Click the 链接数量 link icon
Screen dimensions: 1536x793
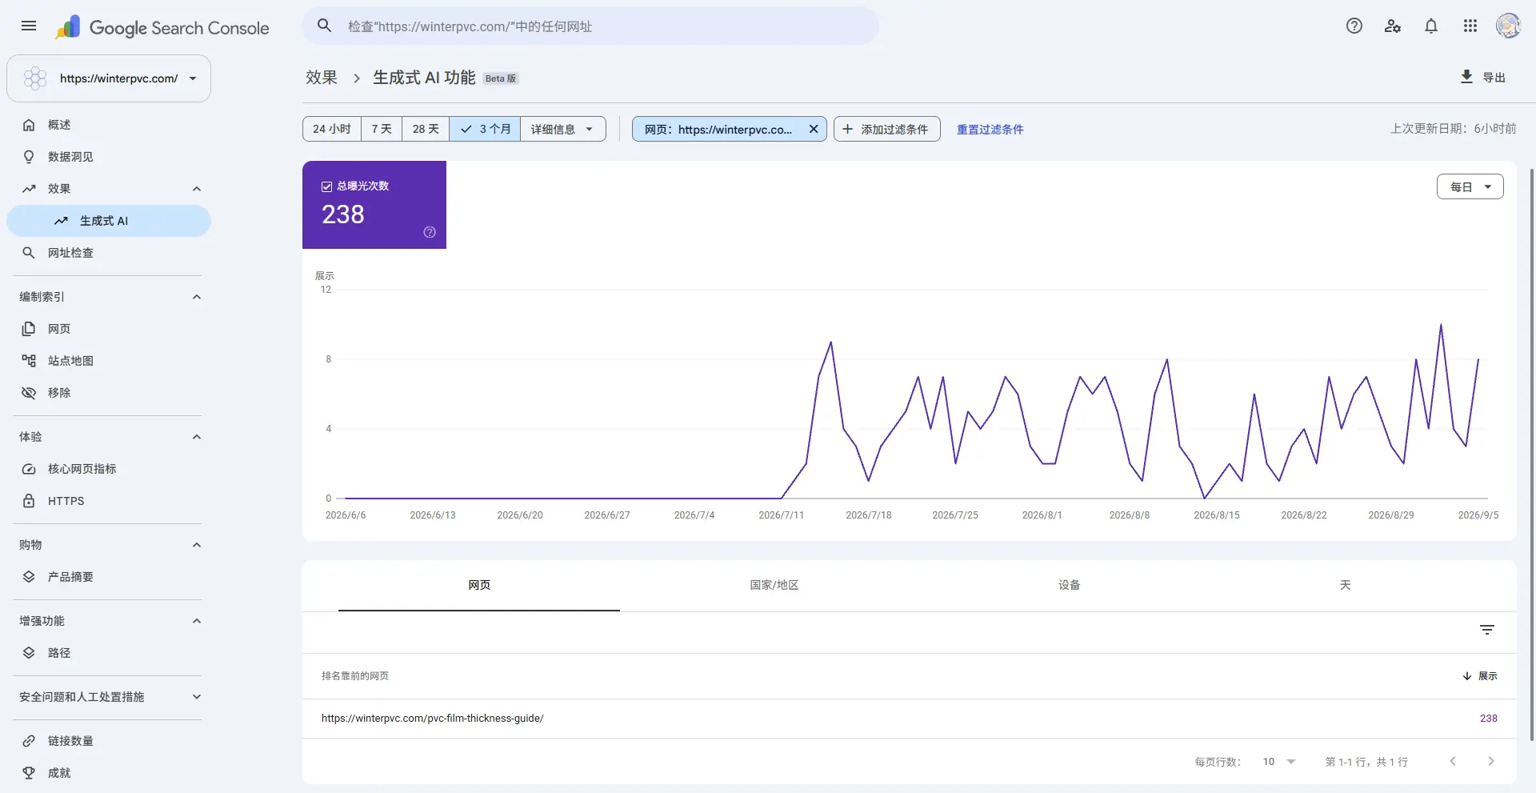29,741
